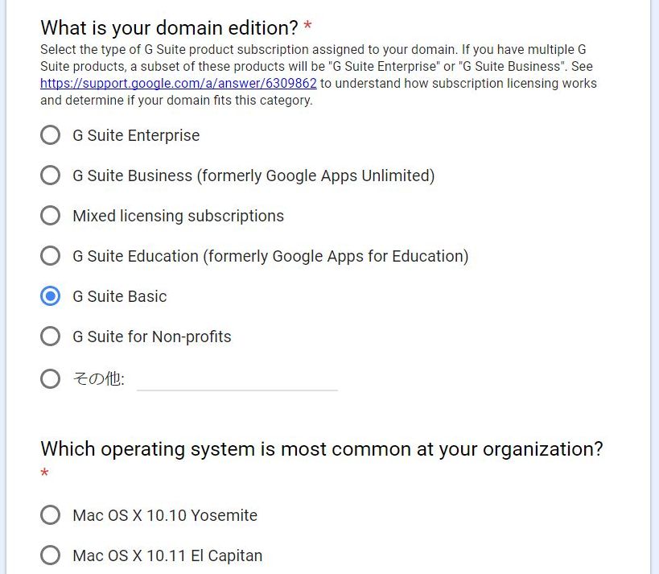Click the 'Which operating system is most common' question text
The image size is (659, 574).
click(322, 449)
